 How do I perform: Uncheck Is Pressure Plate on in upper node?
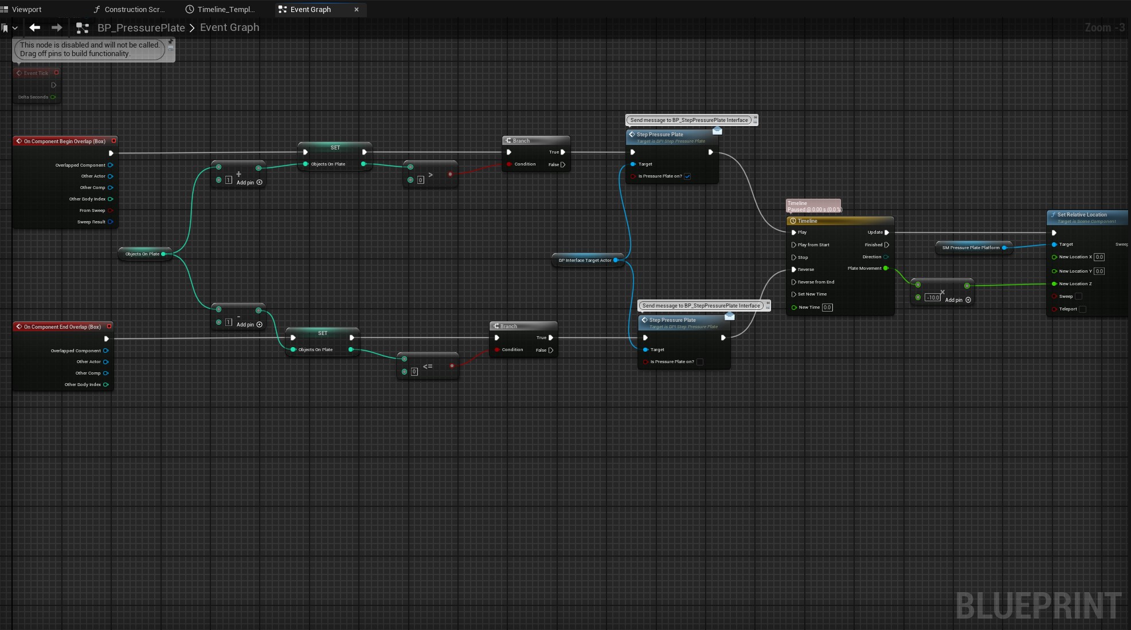click(x=687, y=176)
